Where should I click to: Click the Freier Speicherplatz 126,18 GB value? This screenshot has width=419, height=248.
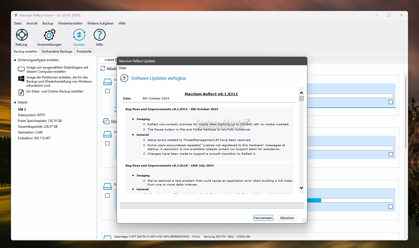[40, 121]
